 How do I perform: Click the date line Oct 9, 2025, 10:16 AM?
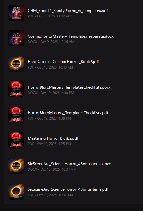(51, 42)
